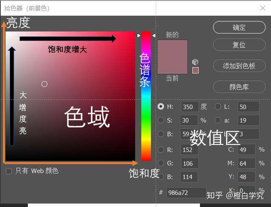Click the brightness field showing 59
This screenshot has height=207, width=271.
(x=189, y=134)
